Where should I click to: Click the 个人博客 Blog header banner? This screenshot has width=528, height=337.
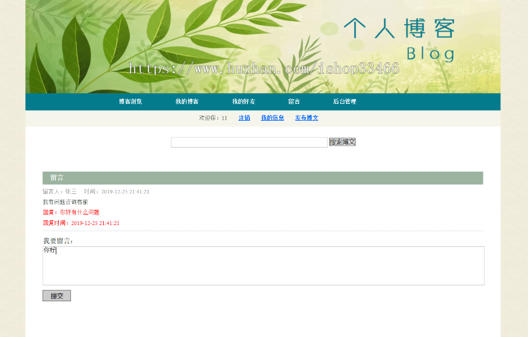pyautogui.click(x=263, y=46)
